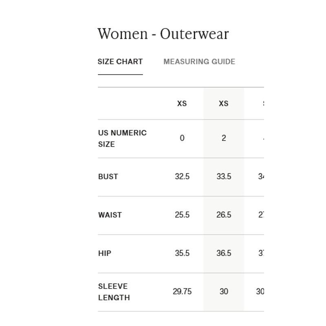Select the waist value 25.5
The image size is (326, 326).
pos(182,215)
